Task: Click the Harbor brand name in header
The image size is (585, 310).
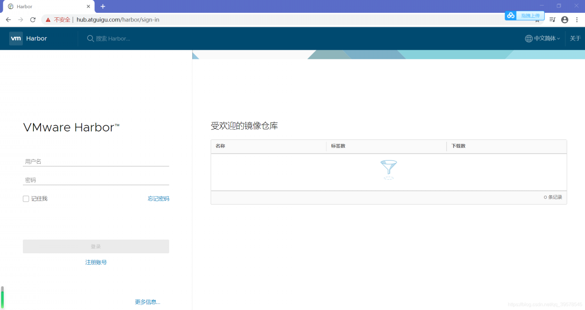Action: point(37,38)
